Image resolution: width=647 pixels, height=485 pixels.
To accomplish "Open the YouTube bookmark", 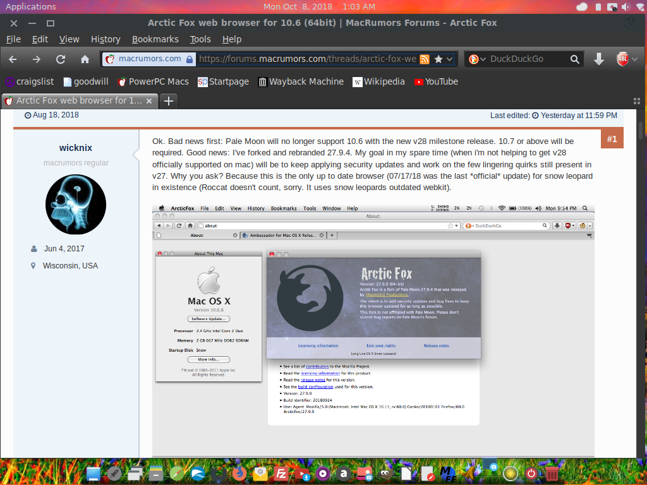I will pyautogui.click(x=436, y=81).
